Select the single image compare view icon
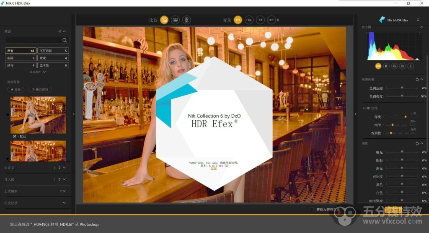The width and height of the screenshot is (429, 233). click(165, 20)
